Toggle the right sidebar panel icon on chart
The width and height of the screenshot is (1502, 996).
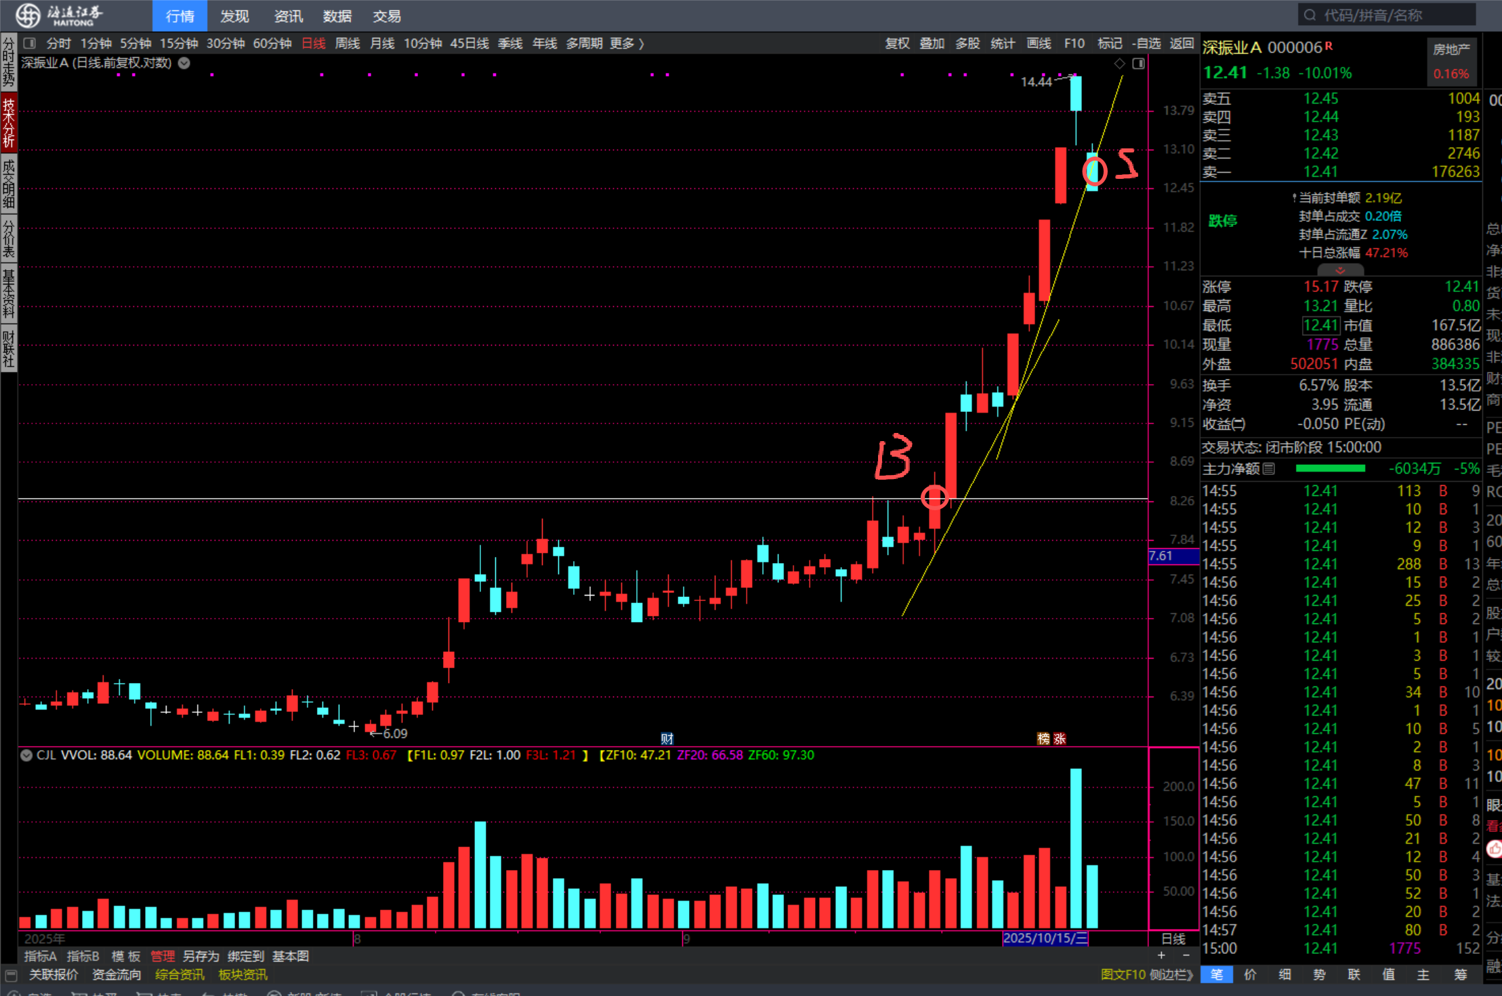(1138, 64)
